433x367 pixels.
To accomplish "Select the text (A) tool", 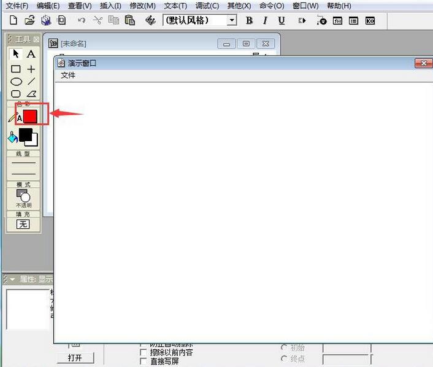I will pos(31,54).
